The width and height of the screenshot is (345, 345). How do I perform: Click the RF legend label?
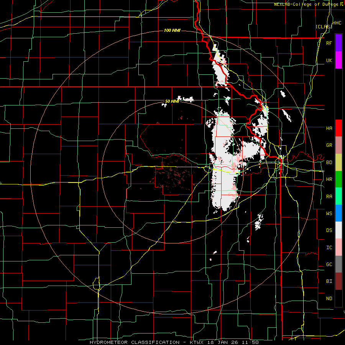(329, 43)
